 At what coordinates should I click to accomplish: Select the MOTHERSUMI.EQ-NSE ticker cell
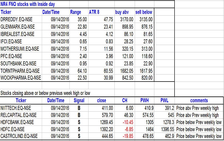[x=20, y=49]
